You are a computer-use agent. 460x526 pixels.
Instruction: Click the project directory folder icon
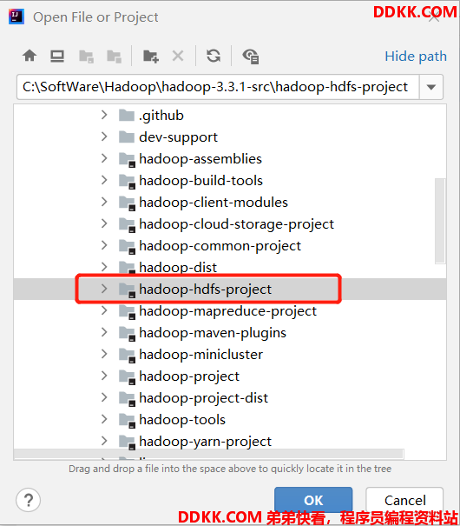pyautogui.click(x=86, y=57)
